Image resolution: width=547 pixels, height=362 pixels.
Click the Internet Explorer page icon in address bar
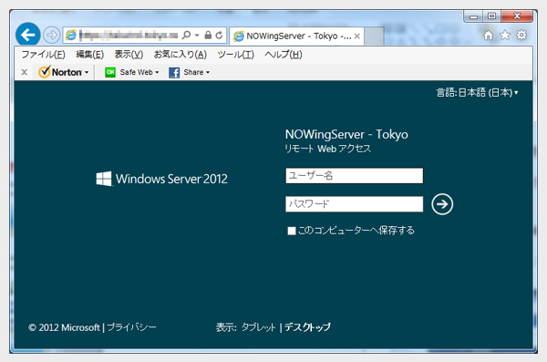pos(71,35)
